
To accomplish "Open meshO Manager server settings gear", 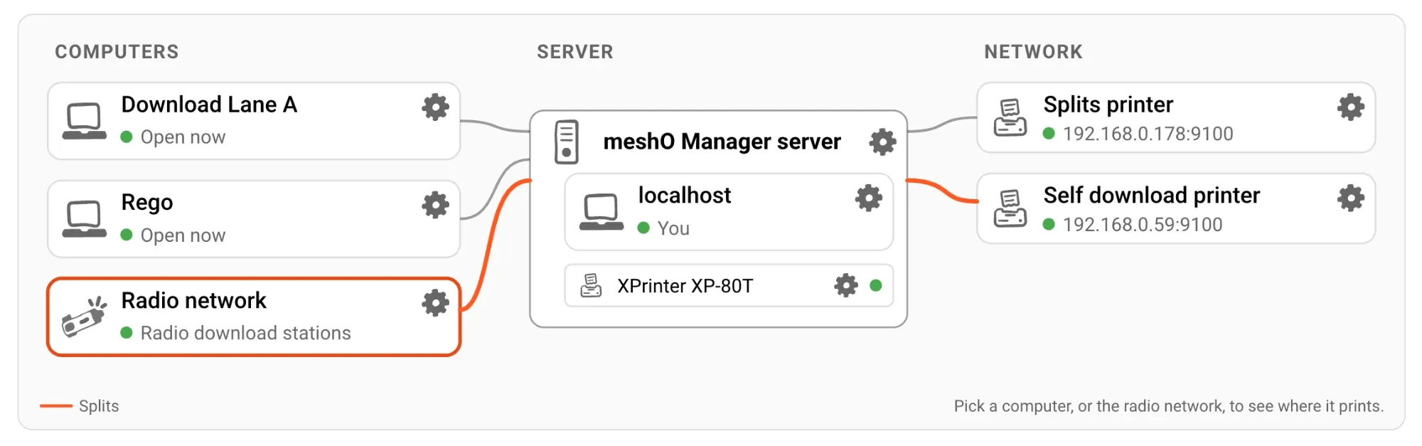I will (882, 142).
